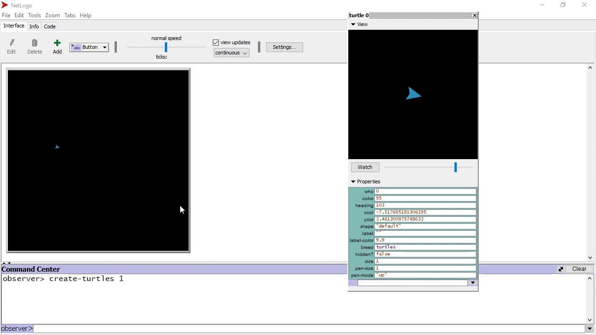Image resolution: width=596 pixels, height=335 pixels.
Task: Click the pen-mode field showing "up"
Action: tap(426, 275)
